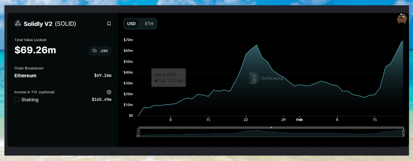Click the Solidly V2 protocol logo
Screen dimensions: 413x161
(x=18, y=24)
